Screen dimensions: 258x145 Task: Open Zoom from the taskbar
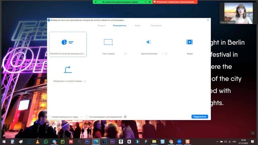coord(179,141)
